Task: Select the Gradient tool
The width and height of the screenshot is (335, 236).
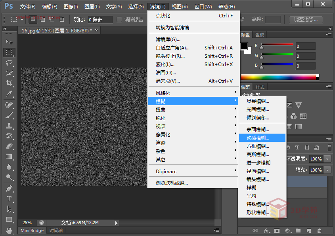Action: click(x=9, y=157)
